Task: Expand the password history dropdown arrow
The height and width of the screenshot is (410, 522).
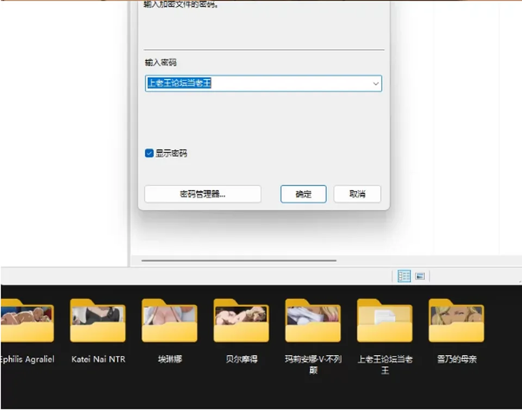Action: [x=376, y=84]
